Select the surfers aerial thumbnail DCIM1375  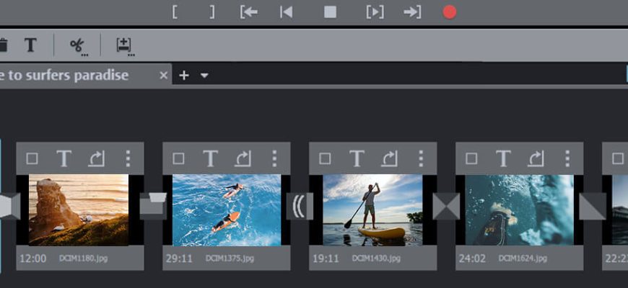227,210
